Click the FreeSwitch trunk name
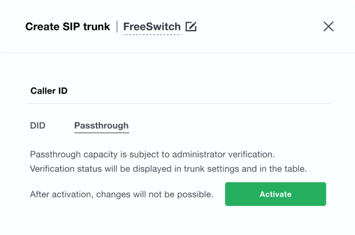The width and height of the screenshot is (355, 235). tap(152, 27)
